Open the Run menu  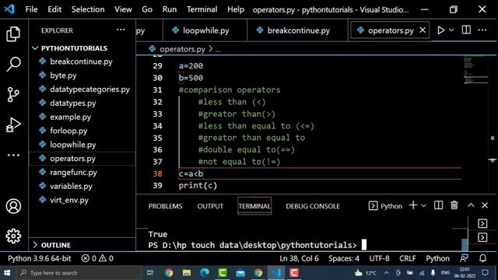(170, 9)
